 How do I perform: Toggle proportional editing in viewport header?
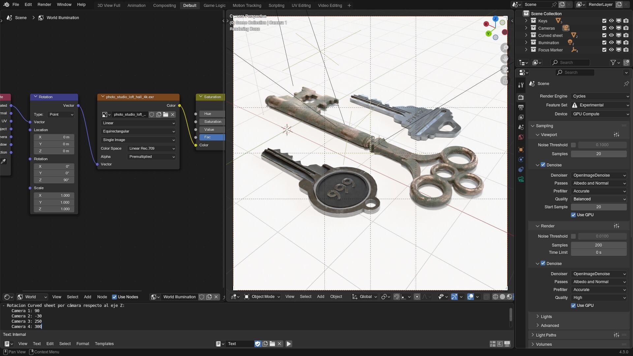[x=417, y=297]
